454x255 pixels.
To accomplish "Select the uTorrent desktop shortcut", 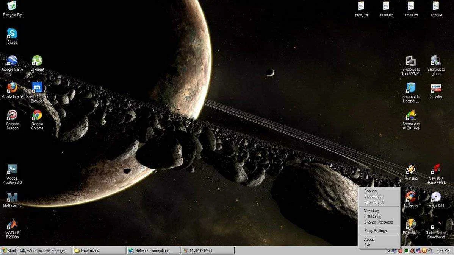I will click(x=37, y=63).
